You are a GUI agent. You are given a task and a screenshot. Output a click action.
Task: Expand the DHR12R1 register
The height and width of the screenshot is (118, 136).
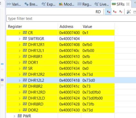pos(20,45)
